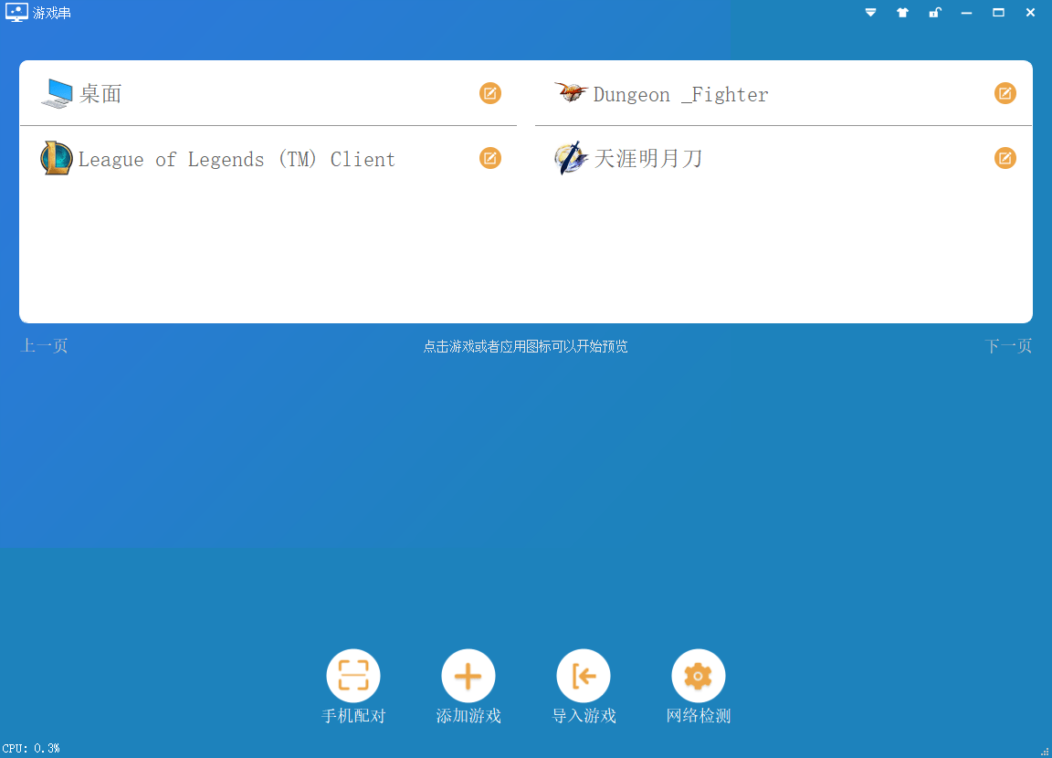Click the CPU: 0.3% status text
The height and width of the screenshot is (758, 1052).
31,748
